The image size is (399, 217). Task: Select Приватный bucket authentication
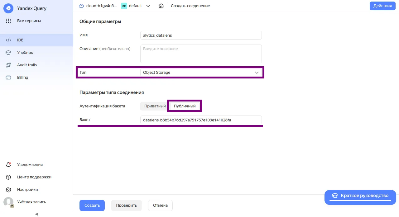pyautogui.click(x=155, y=106)
